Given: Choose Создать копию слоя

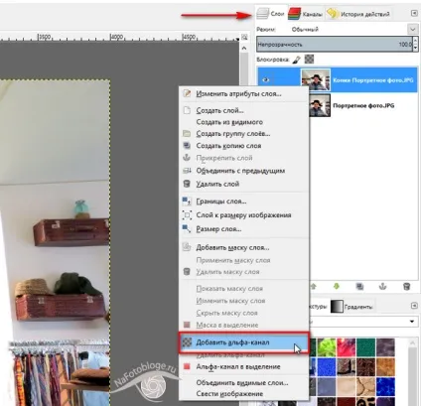Looking at the screenshot, I should pos(243,146).
